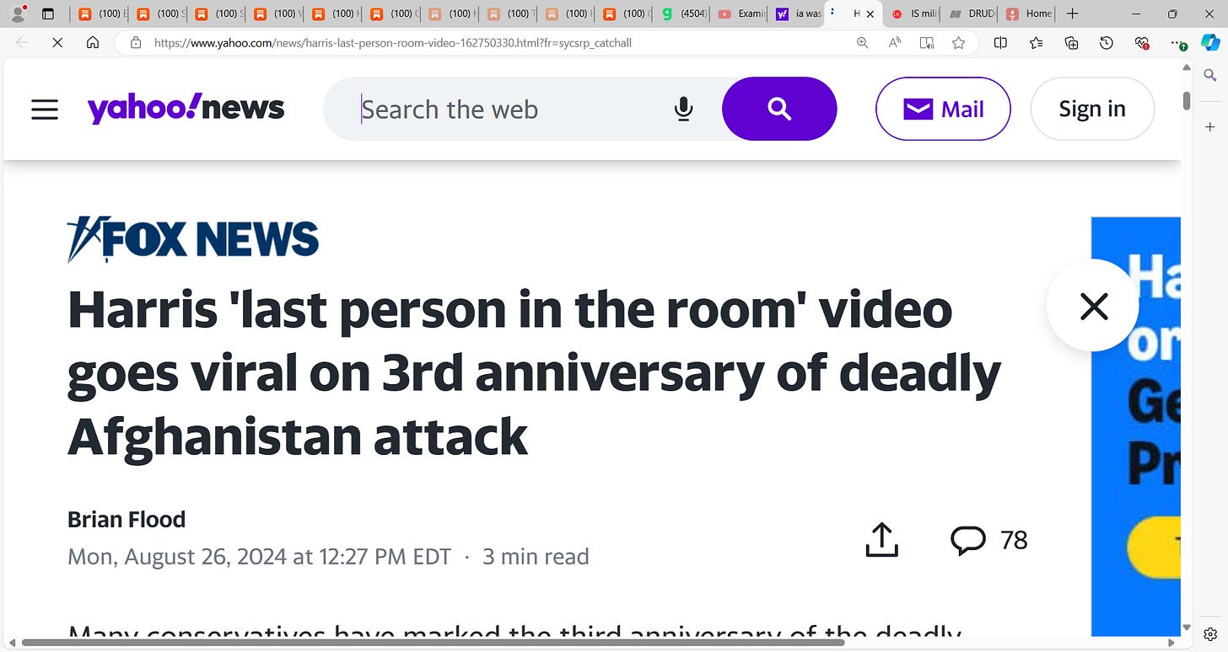Click the zoom magnifier in the address bar
The image size is (1228, 652).
(x=862, y=42)
